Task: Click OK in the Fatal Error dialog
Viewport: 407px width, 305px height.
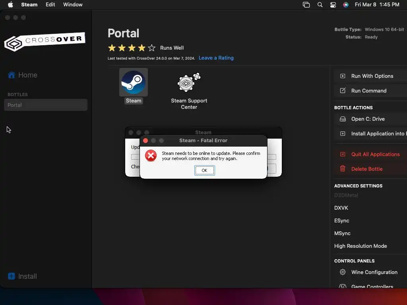Action: click(x=205, y=170)
